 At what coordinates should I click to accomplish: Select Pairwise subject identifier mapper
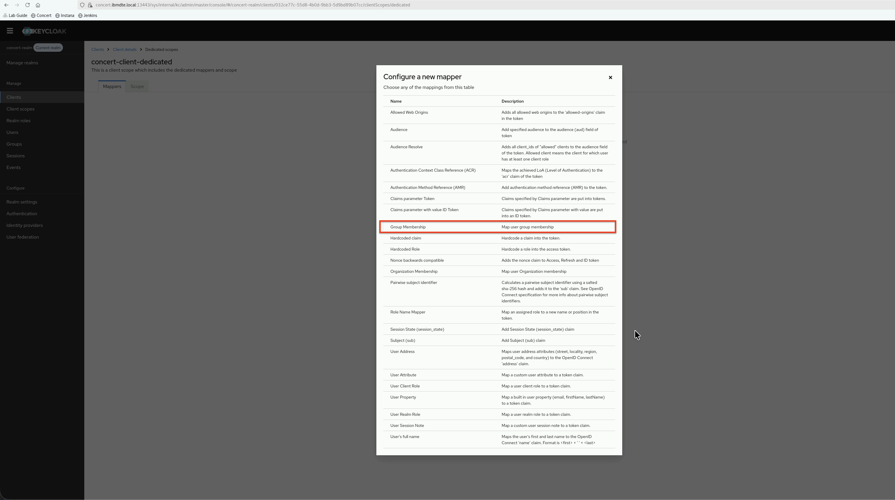point(499,292)
